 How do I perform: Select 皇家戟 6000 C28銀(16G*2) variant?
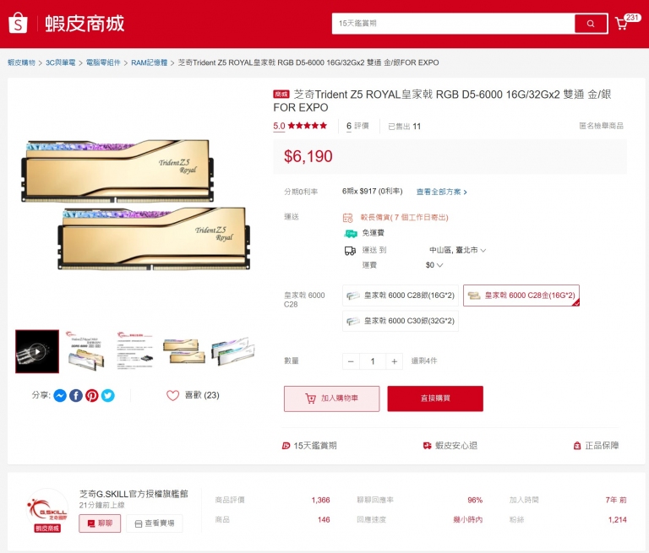click(401, 295)
